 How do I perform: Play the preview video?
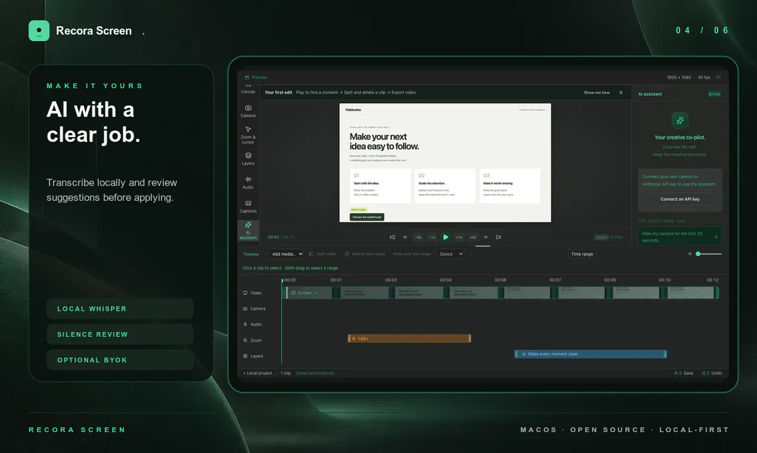pyautogui.click(x=446, y=237)
